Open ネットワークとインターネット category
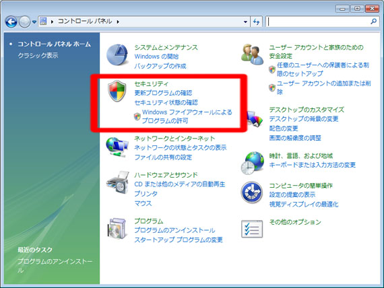Viewport: 384px width, 288px height. pyautogui.click(x=174, y=139)
